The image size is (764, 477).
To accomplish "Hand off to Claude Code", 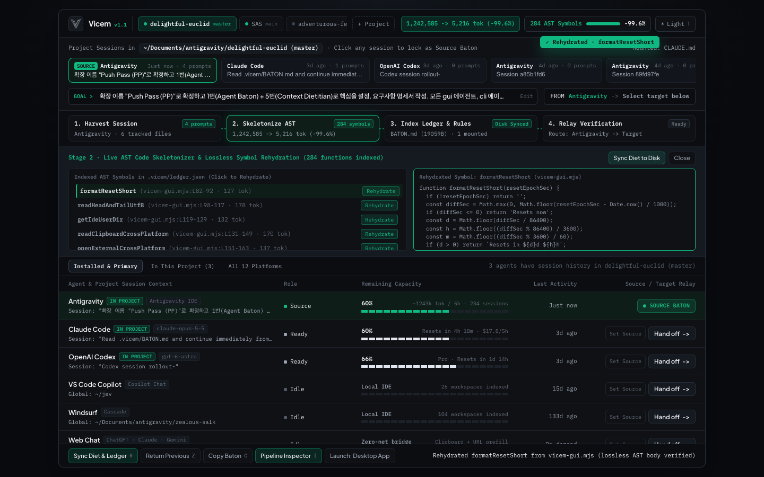I will tap(672, 334).
